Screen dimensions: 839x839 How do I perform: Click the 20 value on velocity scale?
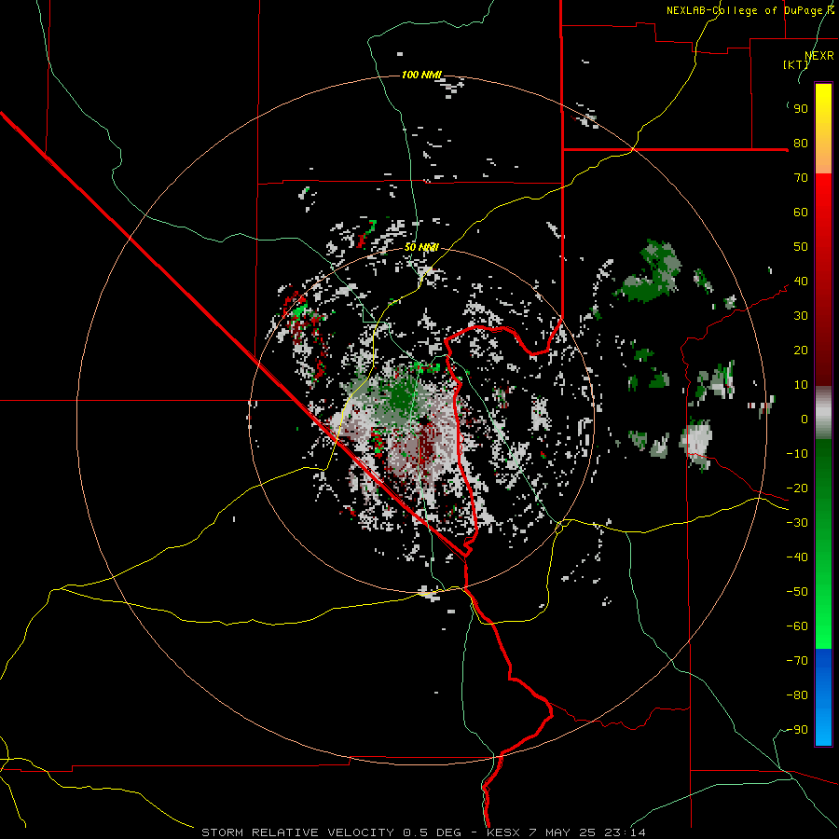pos(801,351)
